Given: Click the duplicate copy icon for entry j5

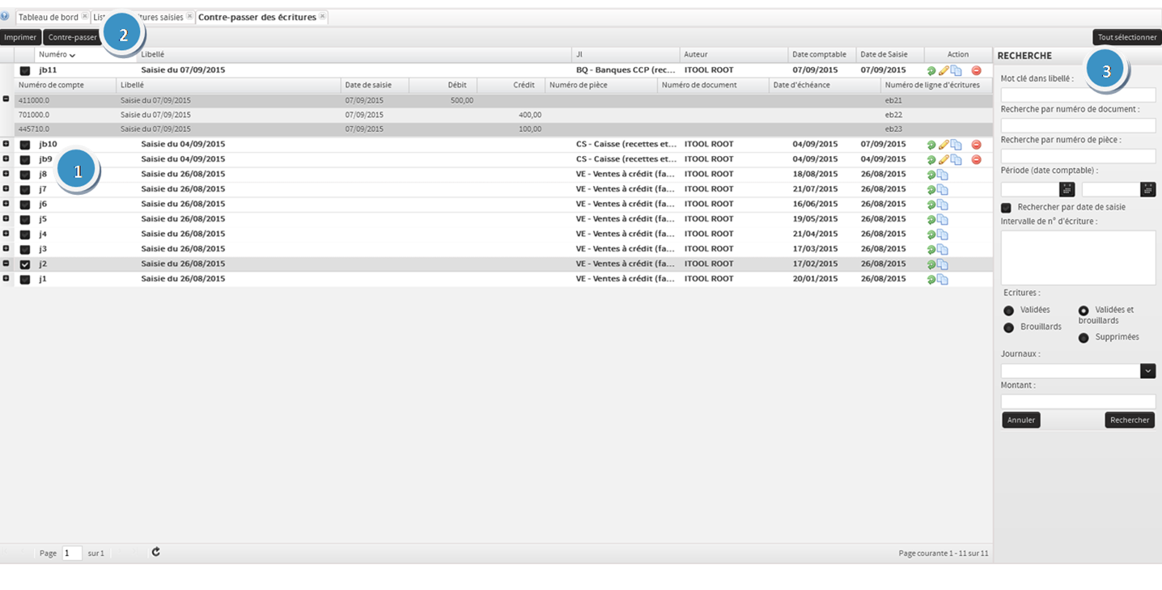Looking at the screenshot, I should click(943, 219).
